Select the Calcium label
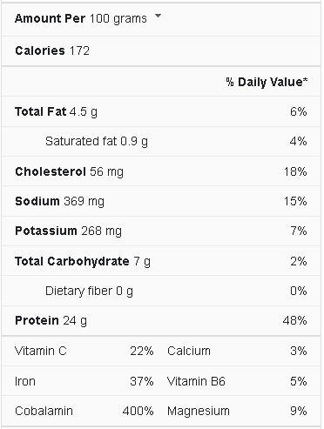The image size is (324, 429). pos(189,351)
